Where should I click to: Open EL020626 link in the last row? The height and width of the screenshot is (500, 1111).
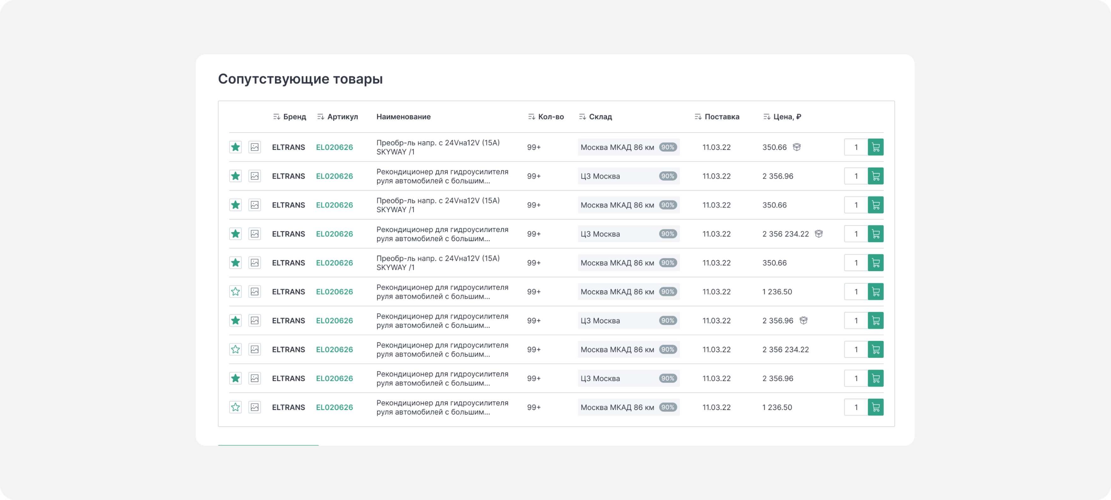click(x=334, y=407)
